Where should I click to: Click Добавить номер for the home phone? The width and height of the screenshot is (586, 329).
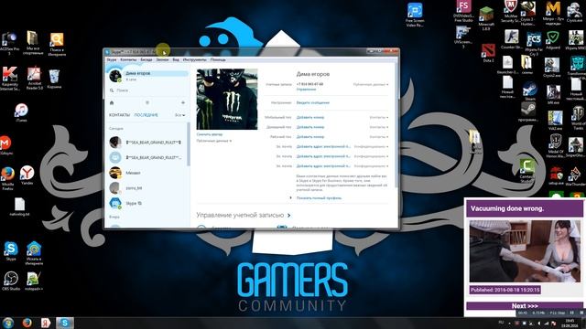tap(310, 127)
